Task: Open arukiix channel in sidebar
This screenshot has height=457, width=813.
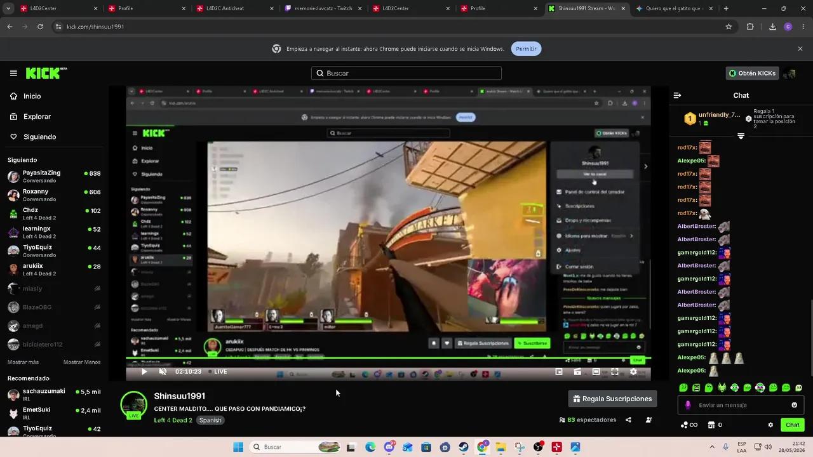Action: (x=54, y=269)
